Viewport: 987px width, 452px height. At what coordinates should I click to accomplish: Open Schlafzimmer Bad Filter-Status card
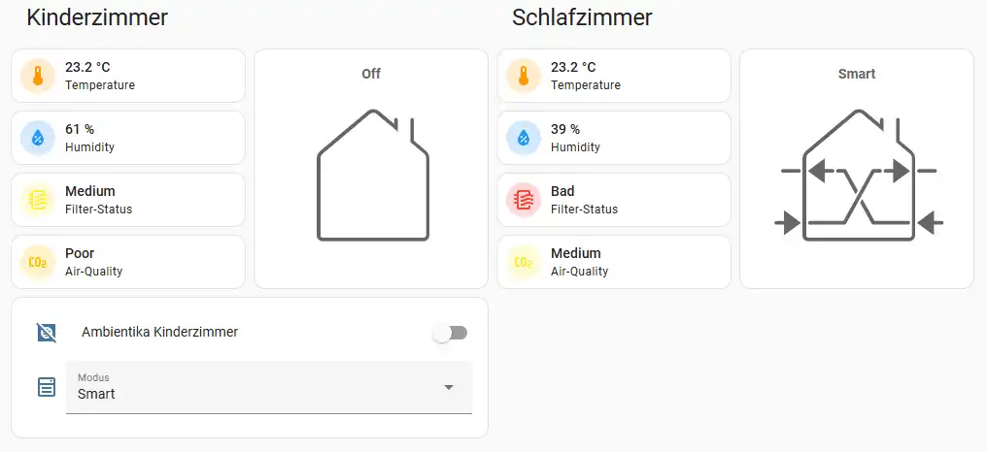tap(631, 200)
